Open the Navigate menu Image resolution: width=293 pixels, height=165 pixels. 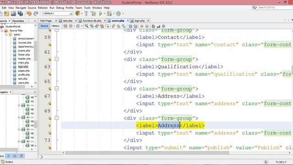[x=21, y=8]
